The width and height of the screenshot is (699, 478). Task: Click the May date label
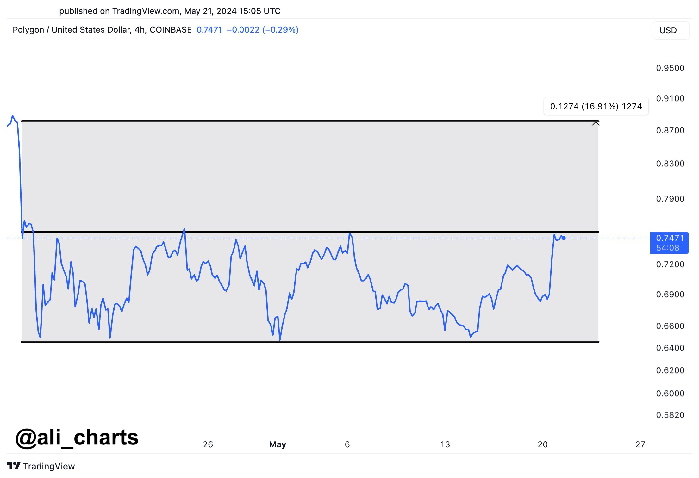pyautogui.click(x=278, y=444)
